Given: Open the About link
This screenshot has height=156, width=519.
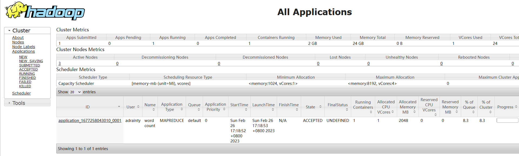Looking at the screenshot, I should point(18,38).
